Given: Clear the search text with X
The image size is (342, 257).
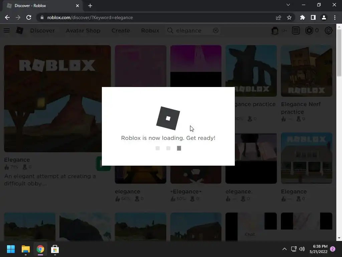Looking at the screenshot, I should tap(216, 30).
